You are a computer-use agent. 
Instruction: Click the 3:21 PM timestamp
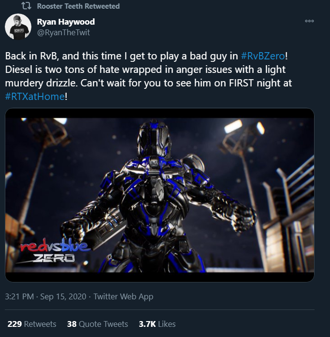point(19,296)
